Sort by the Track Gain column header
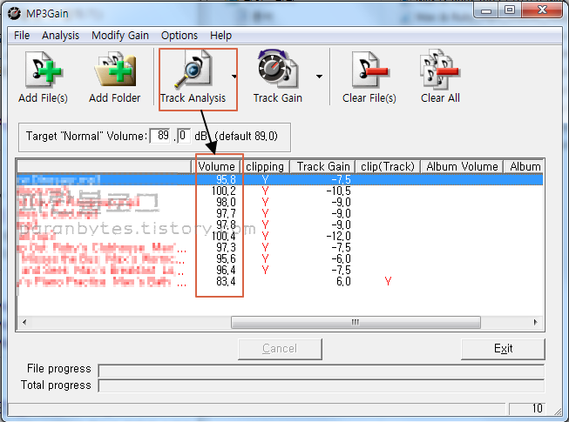This screenshot has height=422, width=569. tap(323, 167)
